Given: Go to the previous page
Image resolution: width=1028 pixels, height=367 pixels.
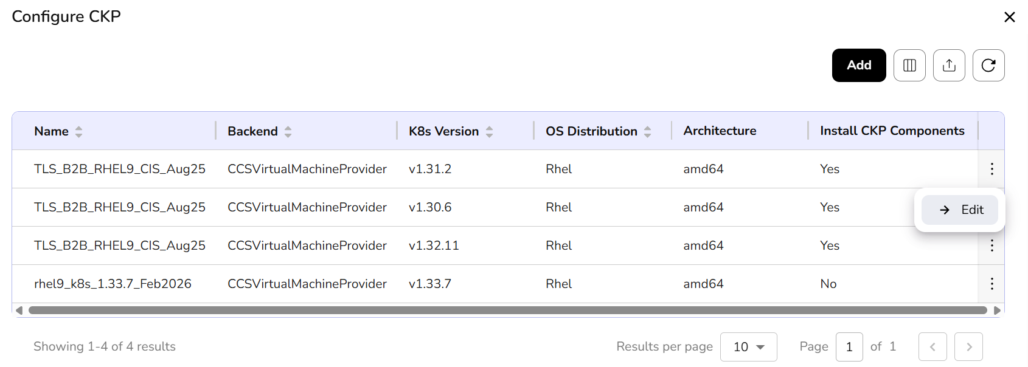Looking at the screenshot, I should (x=932, y=347).
